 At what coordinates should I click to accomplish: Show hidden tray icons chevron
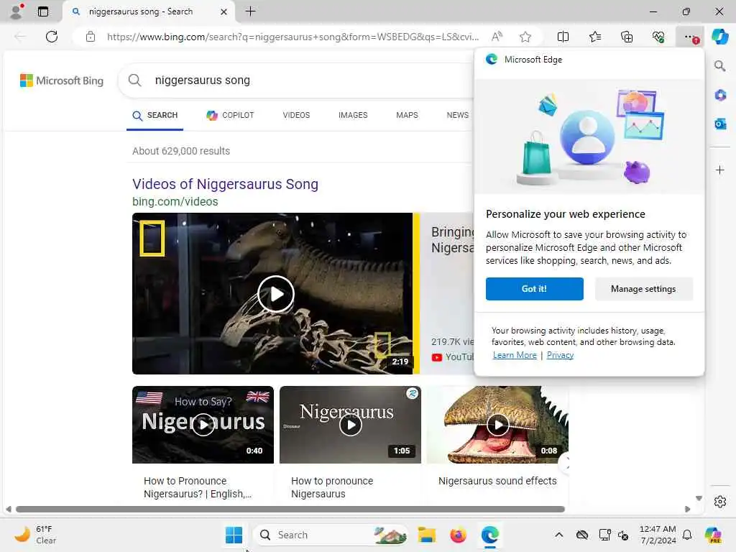point(558,535)
